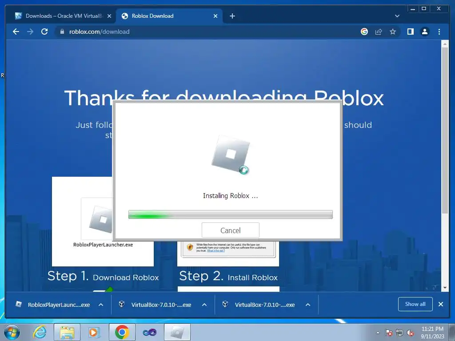Bookmark this page with star
The height and width of the screenshot is (341, 455).
[x=393, y=32]
